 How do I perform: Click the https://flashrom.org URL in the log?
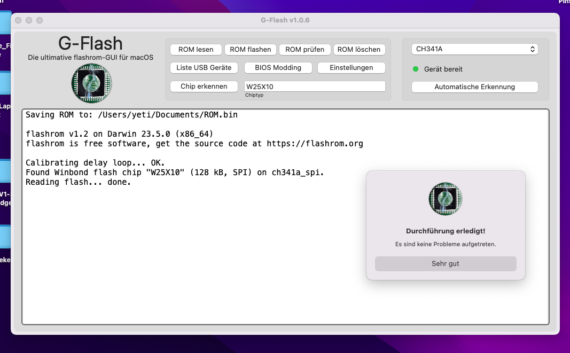click(x=315, y=144)
